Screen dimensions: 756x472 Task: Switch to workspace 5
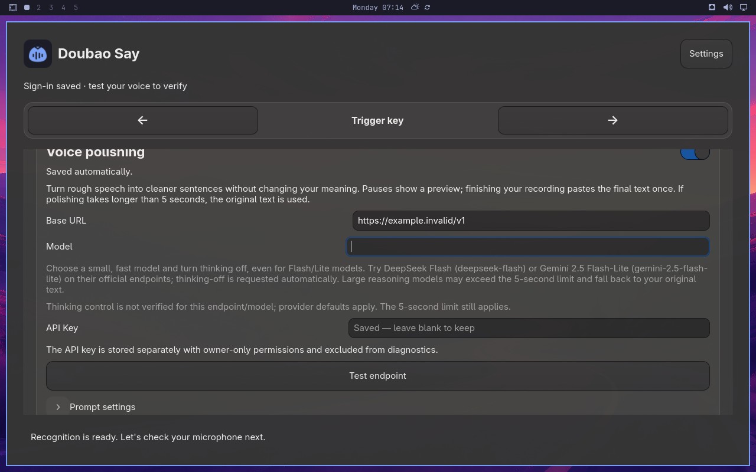(x=76, y=8)
